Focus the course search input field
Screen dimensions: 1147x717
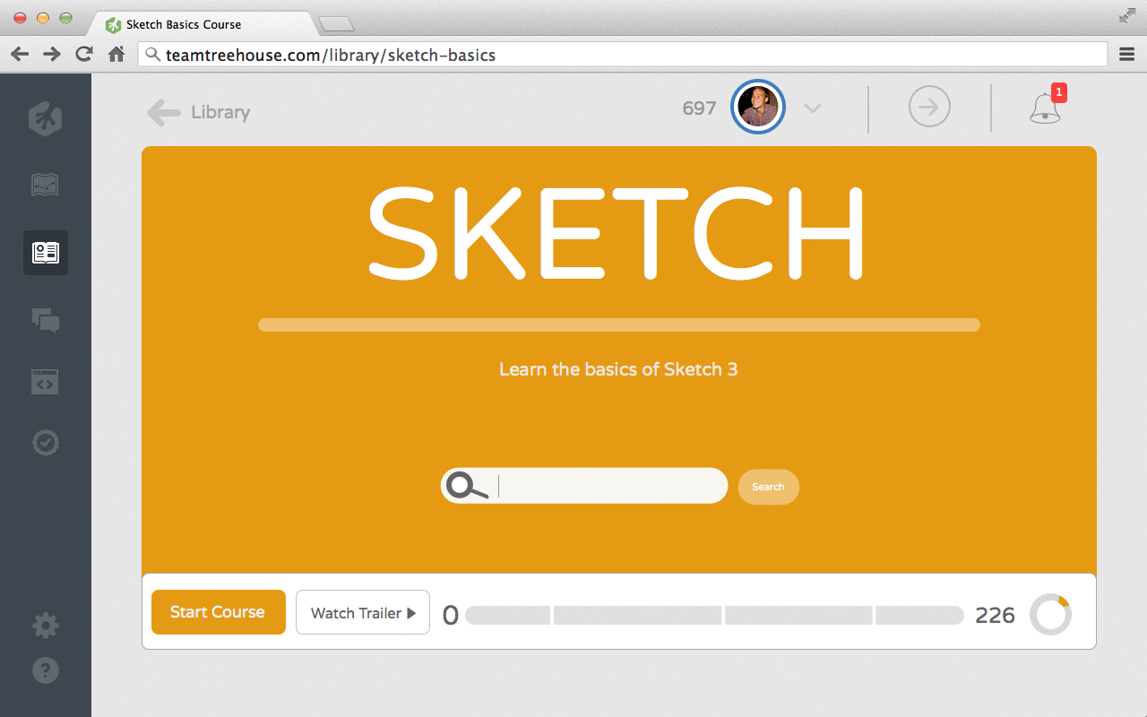point(584,486)
